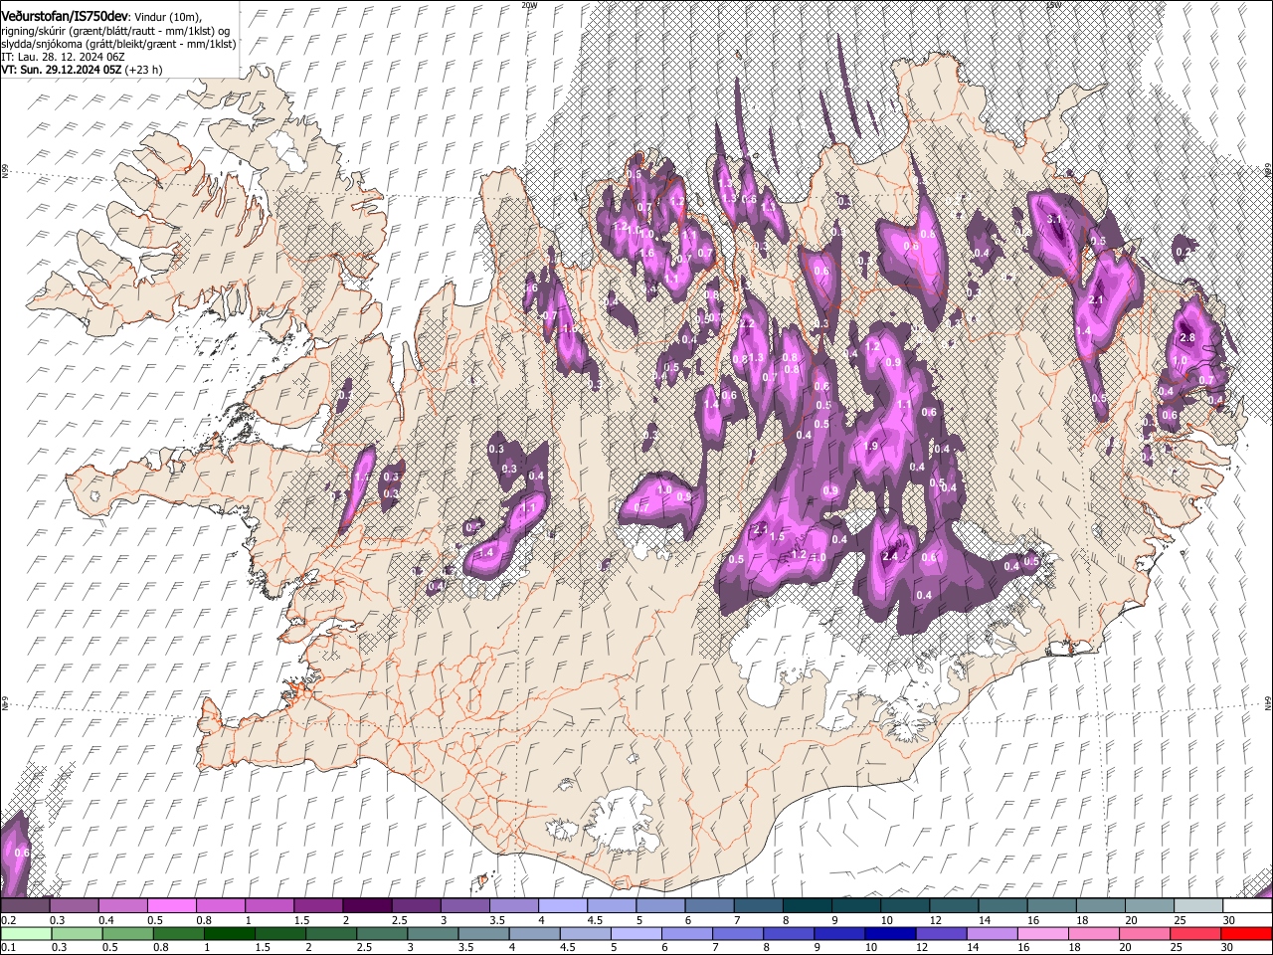
Task: Click the '0.1' label on the rain scale row
Action: click(x=8, y=947)
